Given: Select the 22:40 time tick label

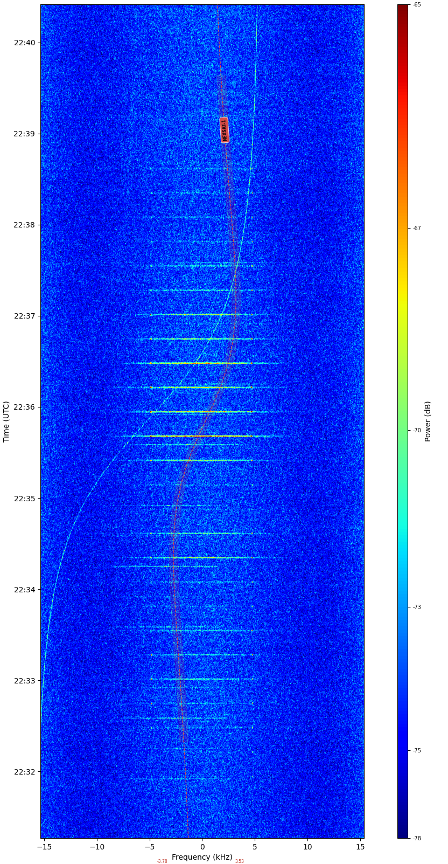Looking at the screenshot, I should click(24, 43).
